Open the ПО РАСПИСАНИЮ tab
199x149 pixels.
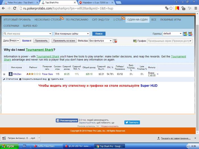click(x=77, y=20)
